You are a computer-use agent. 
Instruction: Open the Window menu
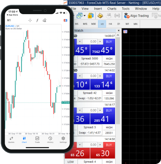[141, 9]
